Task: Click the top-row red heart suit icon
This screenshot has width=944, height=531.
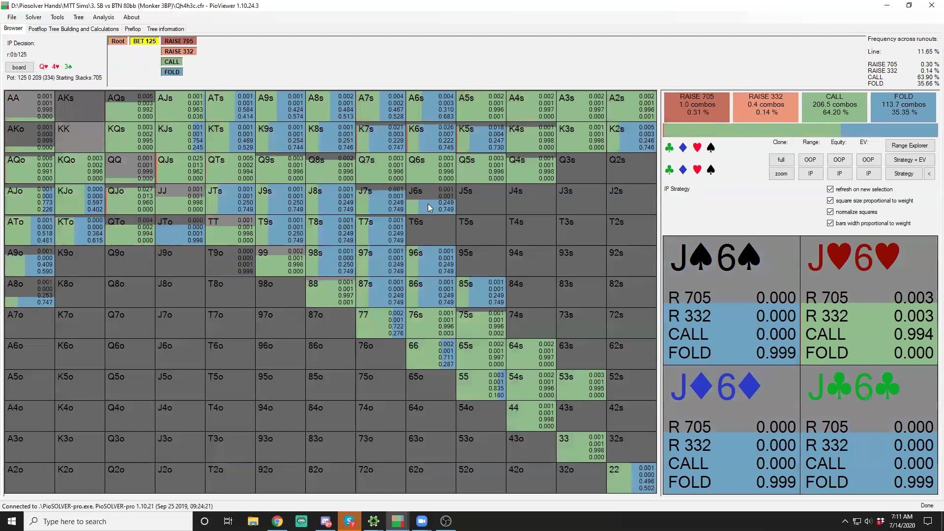Action: pos(697,147)
